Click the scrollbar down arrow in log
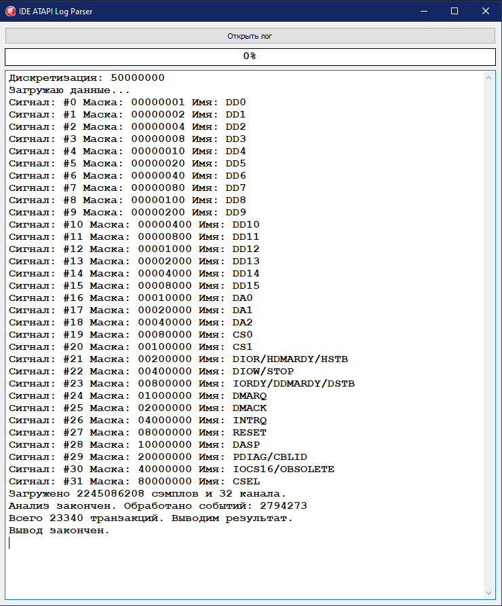502x606 pixels. (488, 592)
